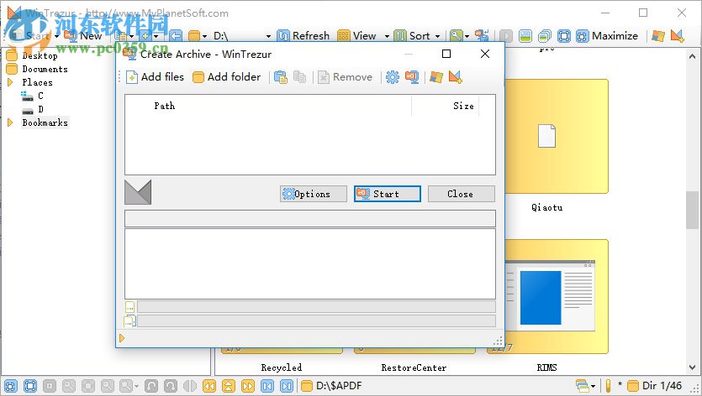
Task: Click the Close button in Create Archive dialog
Action: 462,194
